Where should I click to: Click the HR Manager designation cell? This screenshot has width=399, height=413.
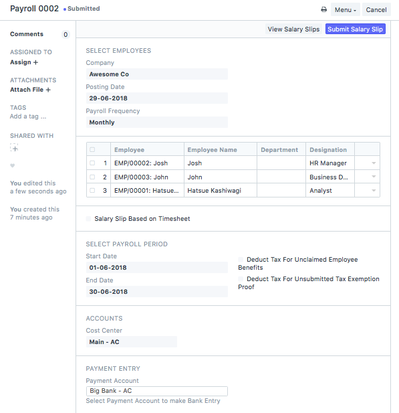pos(329,163)
